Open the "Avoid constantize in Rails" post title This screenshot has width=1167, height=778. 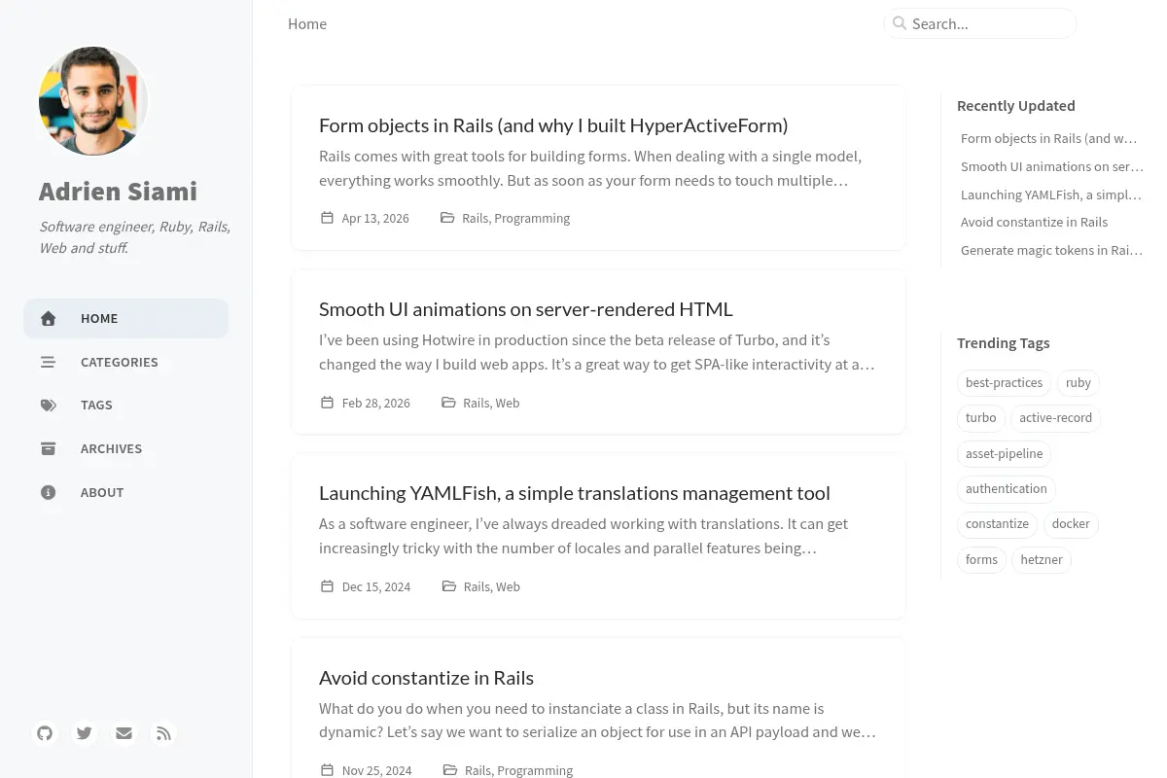click(426, 678)
